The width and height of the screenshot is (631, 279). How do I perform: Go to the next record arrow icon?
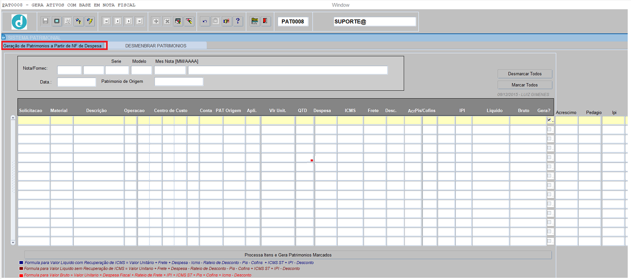point(129,21)
